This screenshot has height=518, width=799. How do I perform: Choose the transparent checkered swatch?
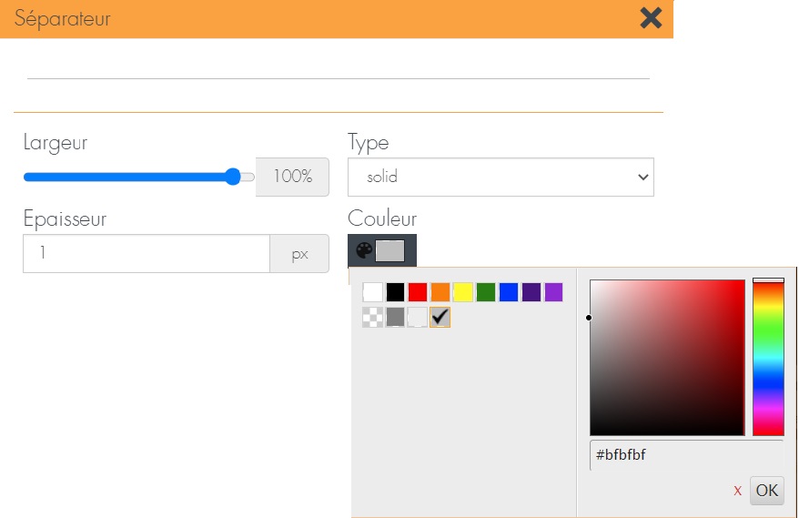[372, 317]
